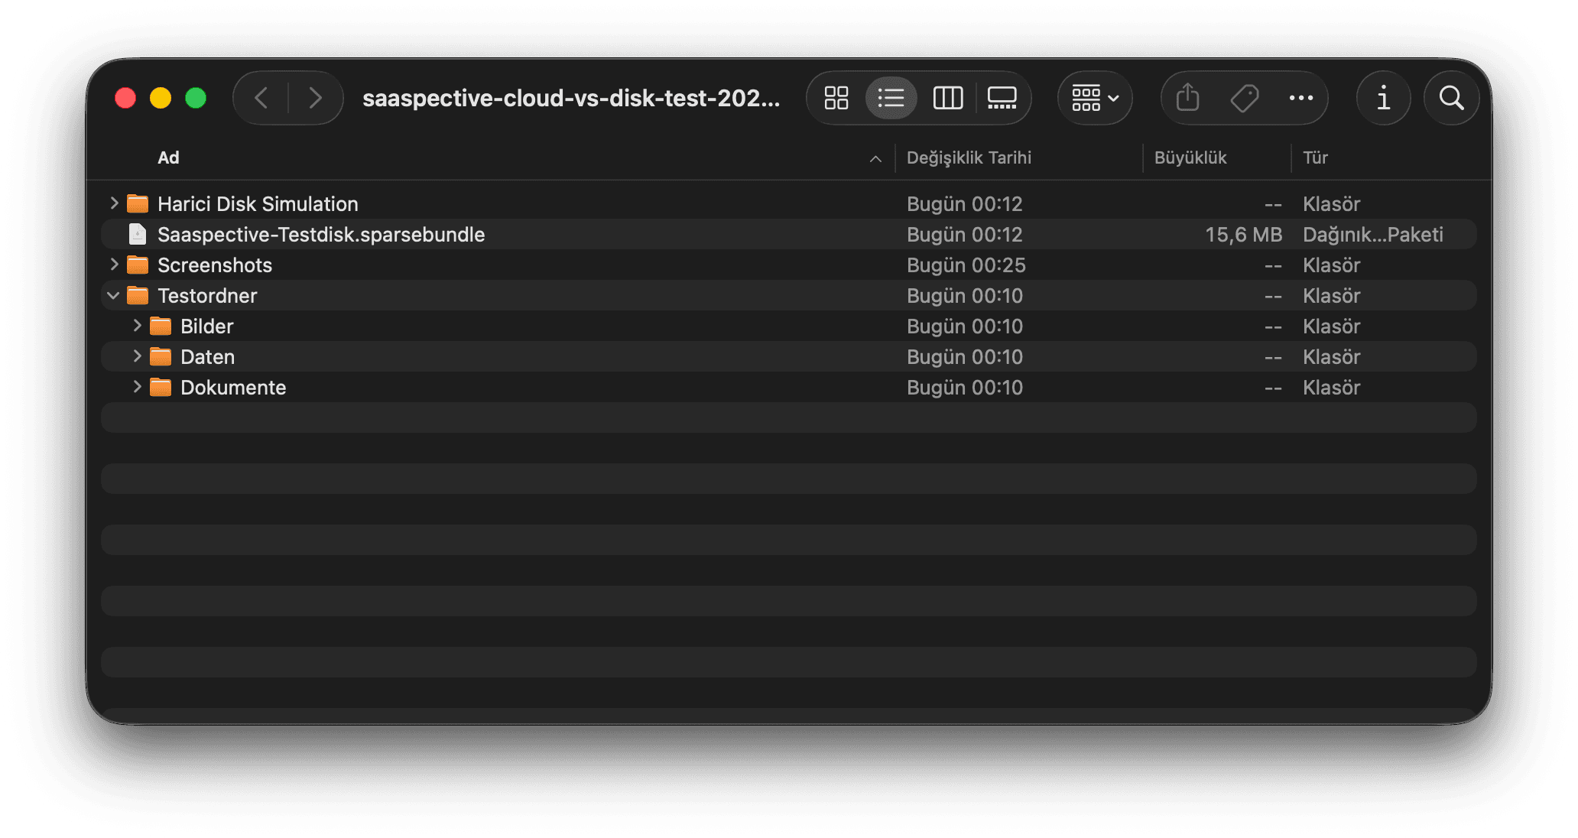Expand the Screenshots folder
The image size is (1578, 838).
pyautogui.click(x=114, y=265)
